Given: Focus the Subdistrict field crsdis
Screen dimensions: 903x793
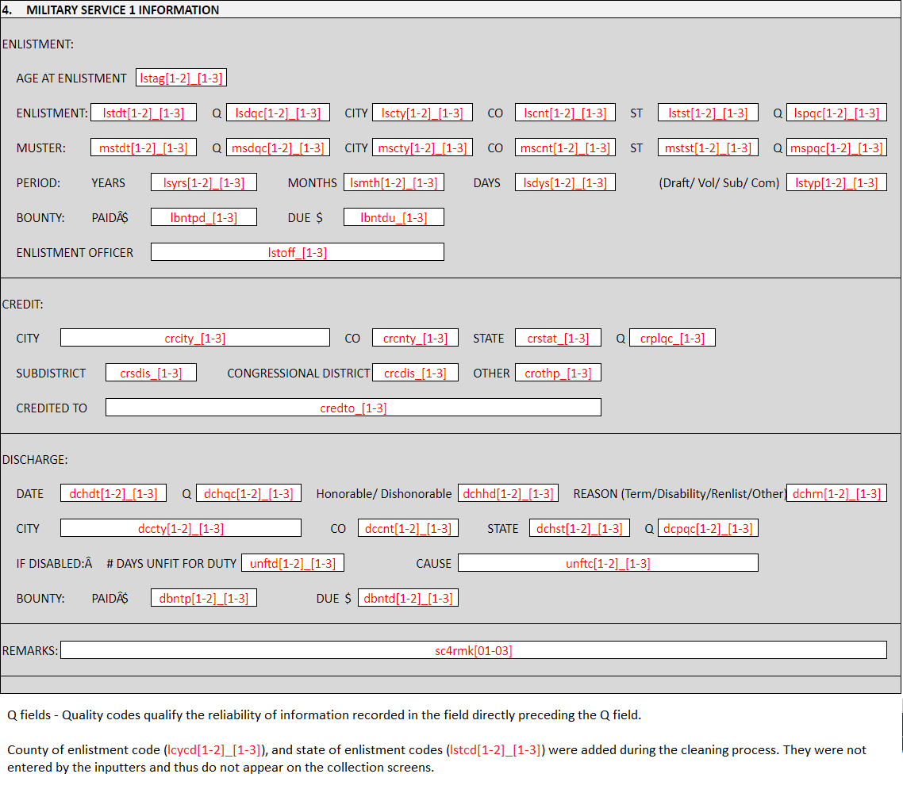Looking at the screenshot, I should pyautogui.click(x=151, y=373).
